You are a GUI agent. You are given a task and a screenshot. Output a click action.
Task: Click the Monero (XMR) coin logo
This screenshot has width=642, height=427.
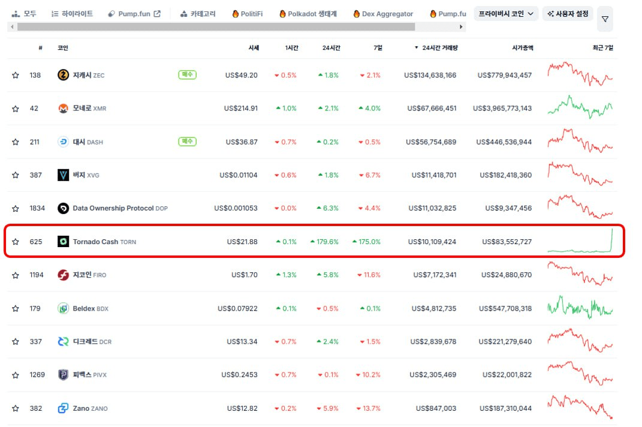click(x=63, y=109)
